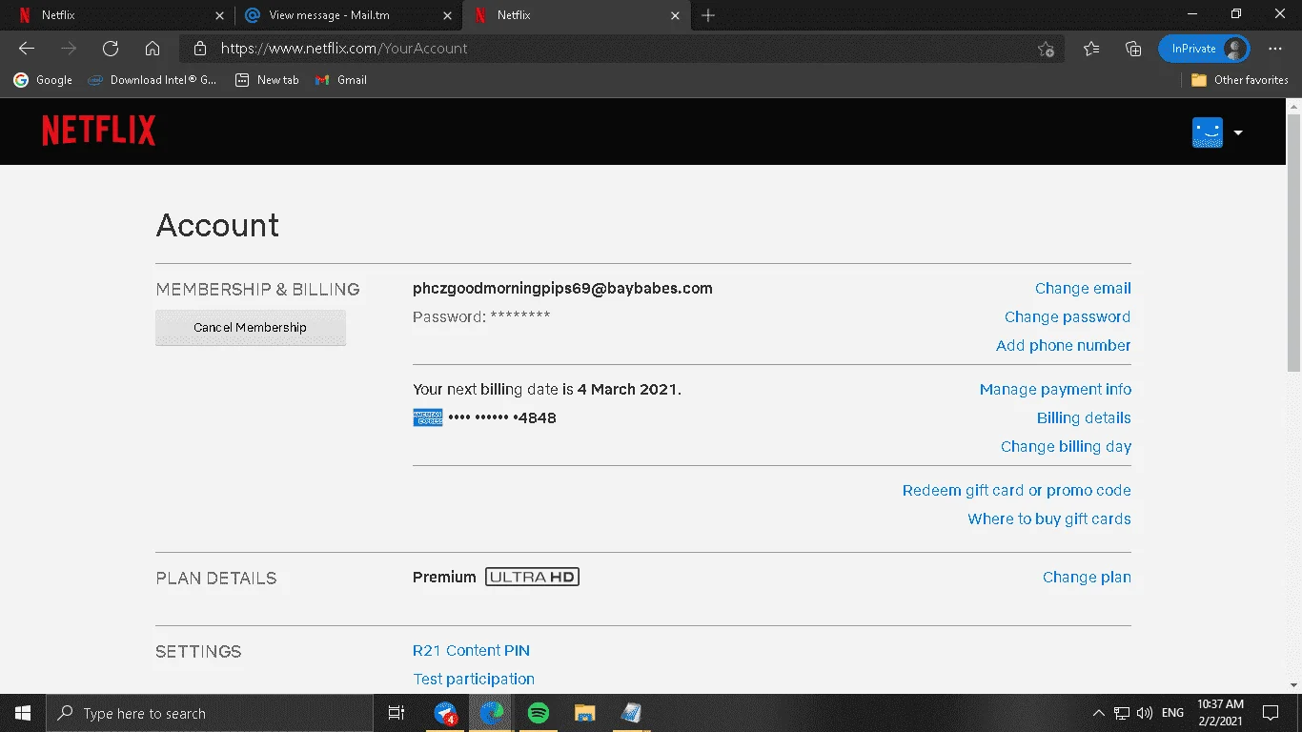1302x732 pixels.
Task: Close the Mail.tm tab
Action: click(448, 15)
